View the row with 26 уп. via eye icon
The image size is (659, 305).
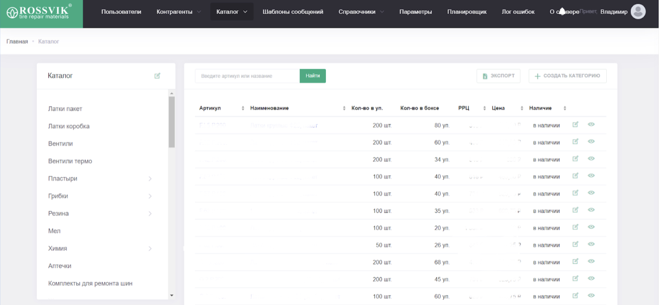(x=591, y=244)
